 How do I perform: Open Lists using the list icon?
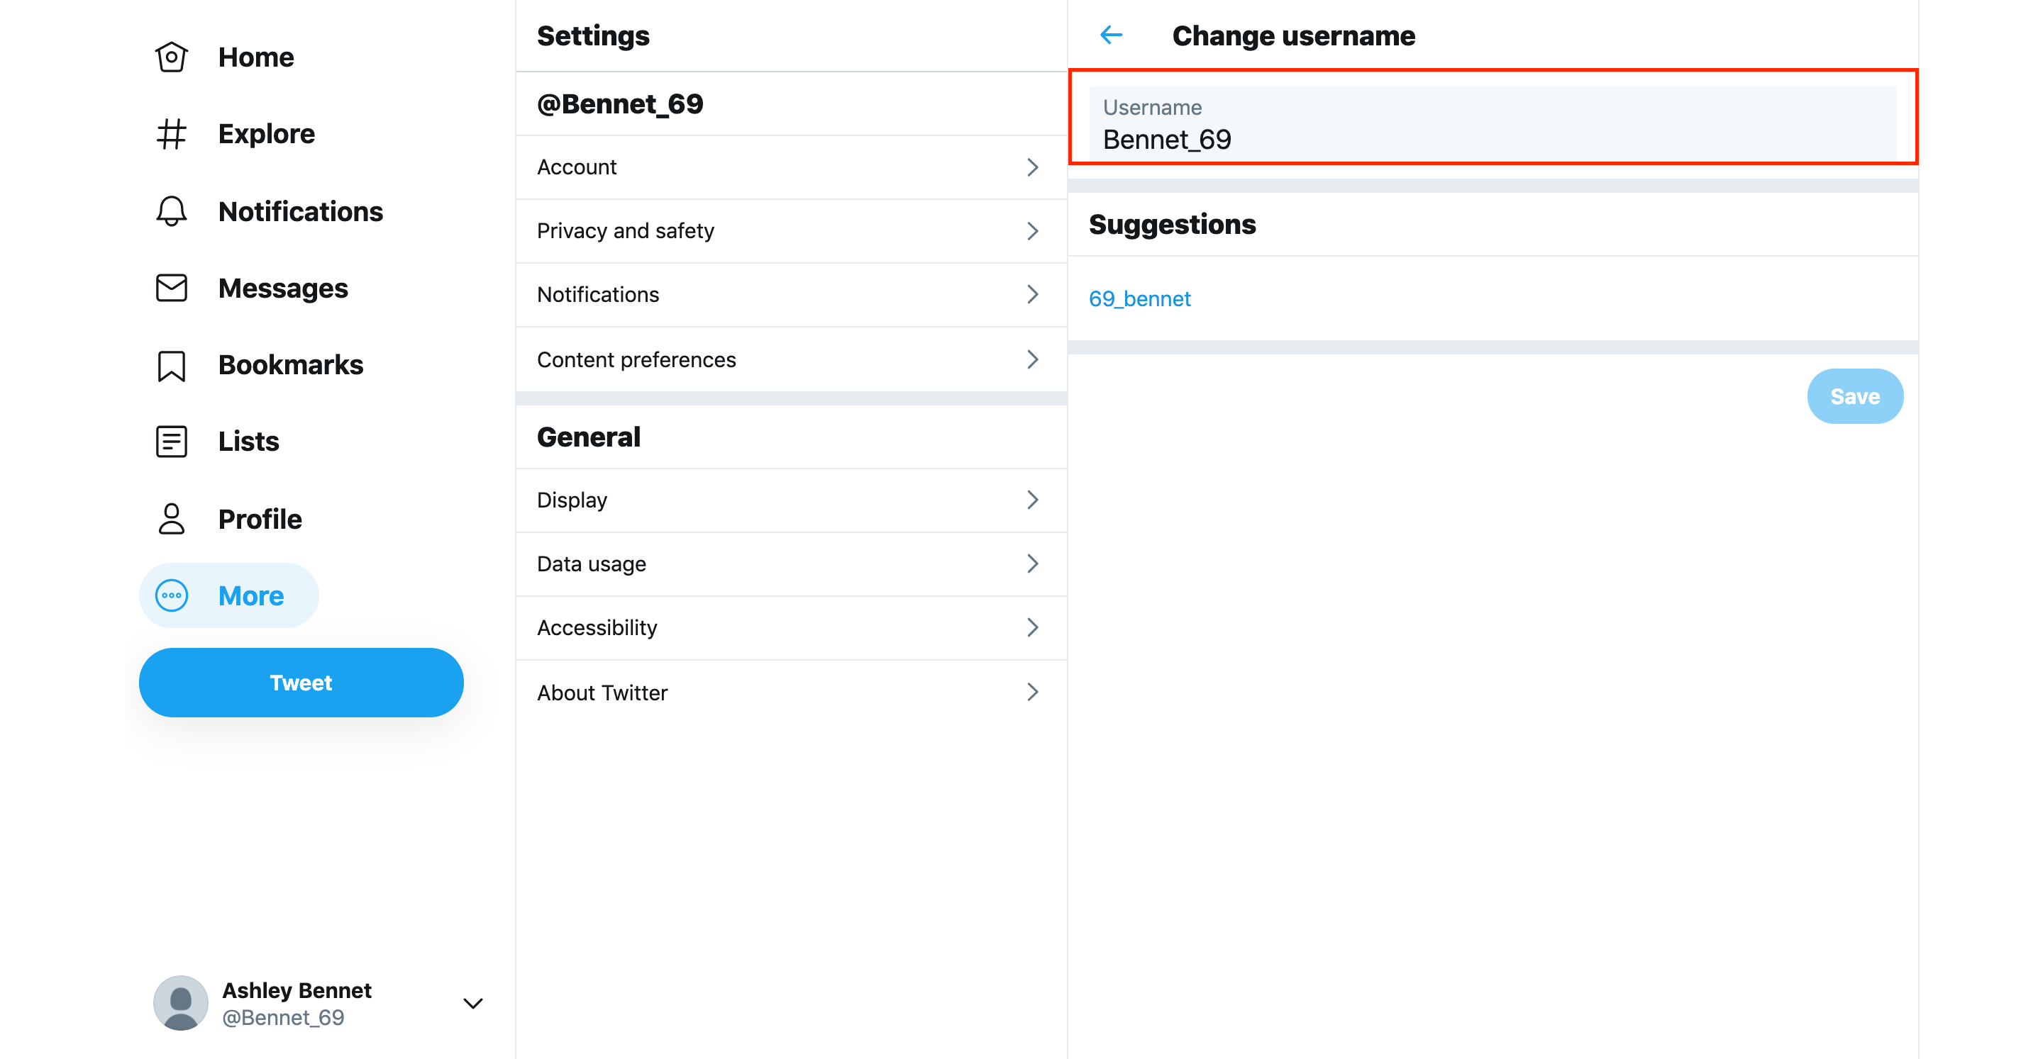[x=171, y=442]
